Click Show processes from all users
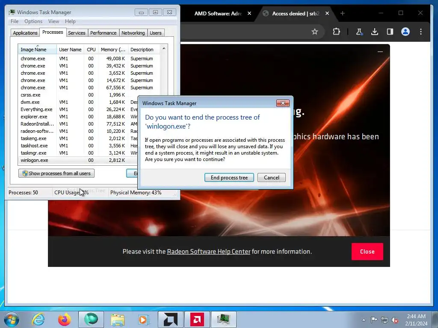Screen dimensions: 438x328 56,173
